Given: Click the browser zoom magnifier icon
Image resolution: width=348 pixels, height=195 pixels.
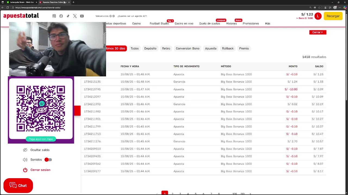Looking at the screenshot, I should [x=310, y=8].
